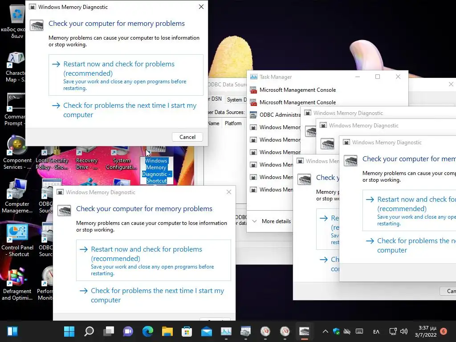456x342 pixels.
Task: Click the Windows Memory Diagnostic taskbar icon
Action: (304, 331)
